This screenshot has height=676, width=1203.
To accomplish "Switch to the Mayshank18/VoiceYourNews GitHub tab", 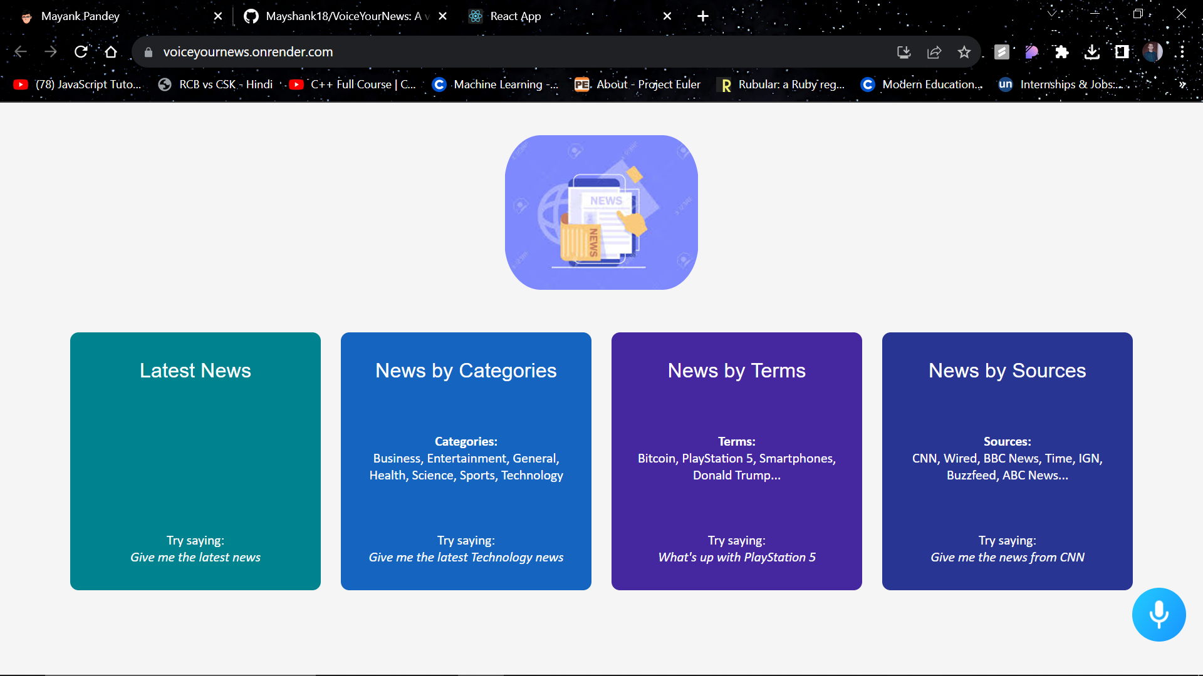I will (x=343, y=16).
